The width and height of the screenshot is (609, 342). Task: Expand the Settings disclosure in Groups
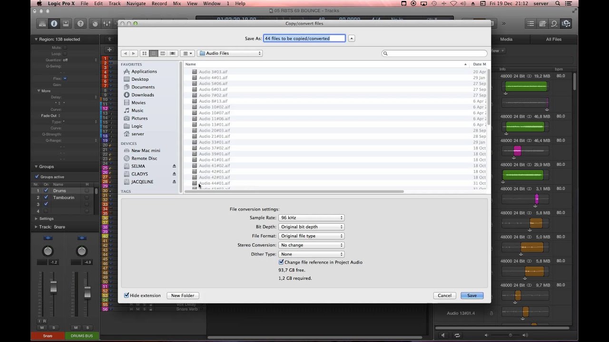(36, 218)
